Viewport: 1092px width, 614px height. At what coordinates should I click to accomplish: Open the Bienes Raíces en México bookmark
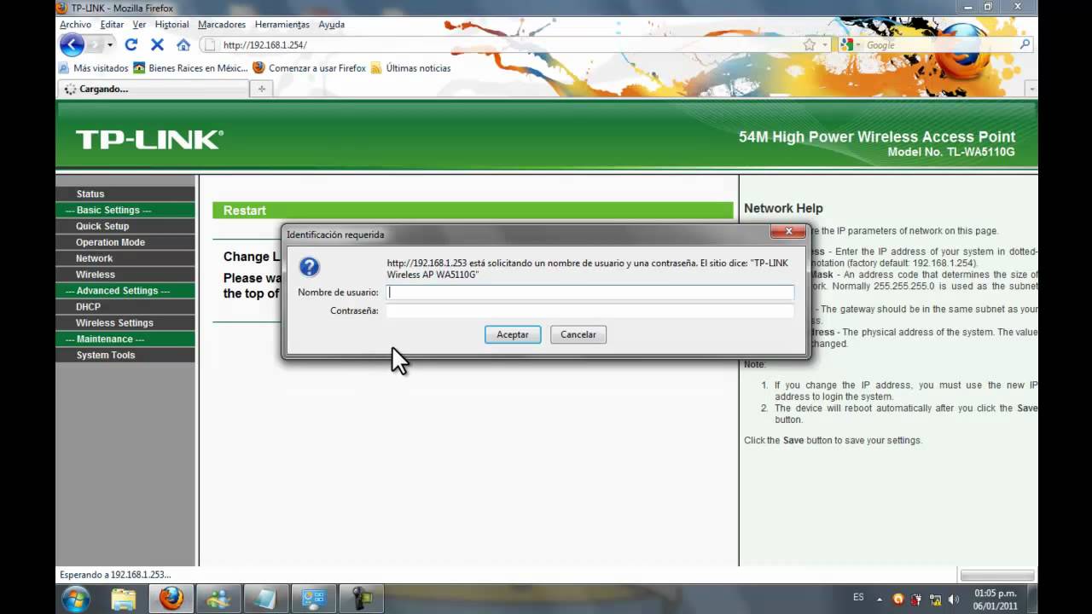(190, 68)
